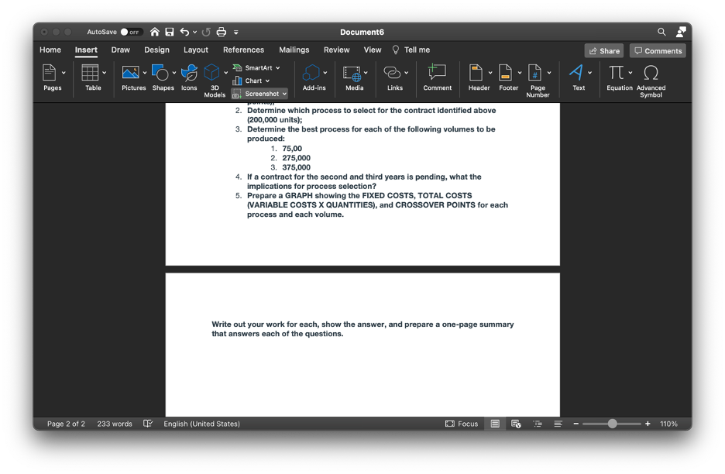Expand the Equation dropdown arrow
725x474 pixels.
coord(631,73)
